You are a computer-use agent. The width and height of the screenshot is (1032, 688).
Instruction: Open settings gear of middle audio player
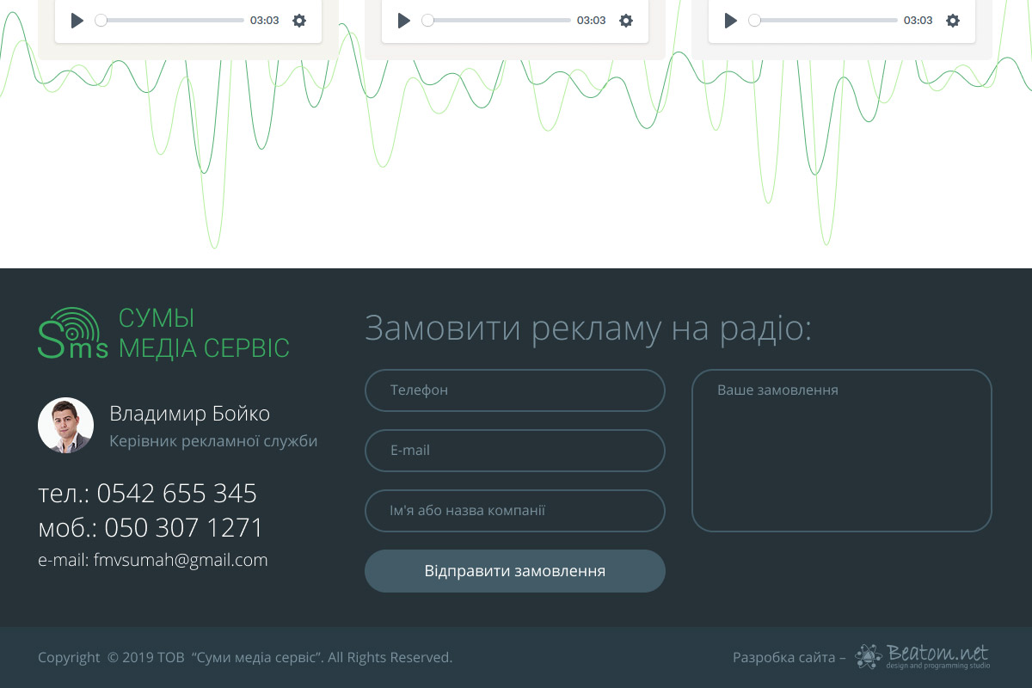[626, 21]
